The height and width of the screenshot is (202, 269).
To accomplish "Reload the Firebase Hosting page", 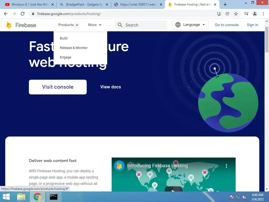I will pos(23,14).
